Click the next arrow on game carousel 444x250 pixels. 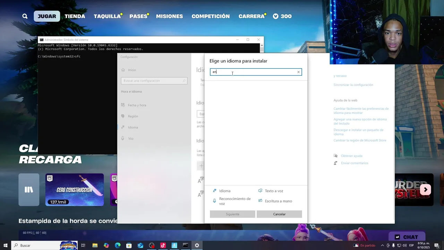426,190
